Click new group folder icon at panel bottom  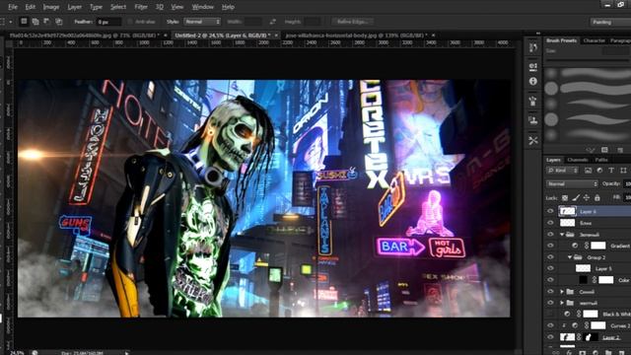(608, 353)
